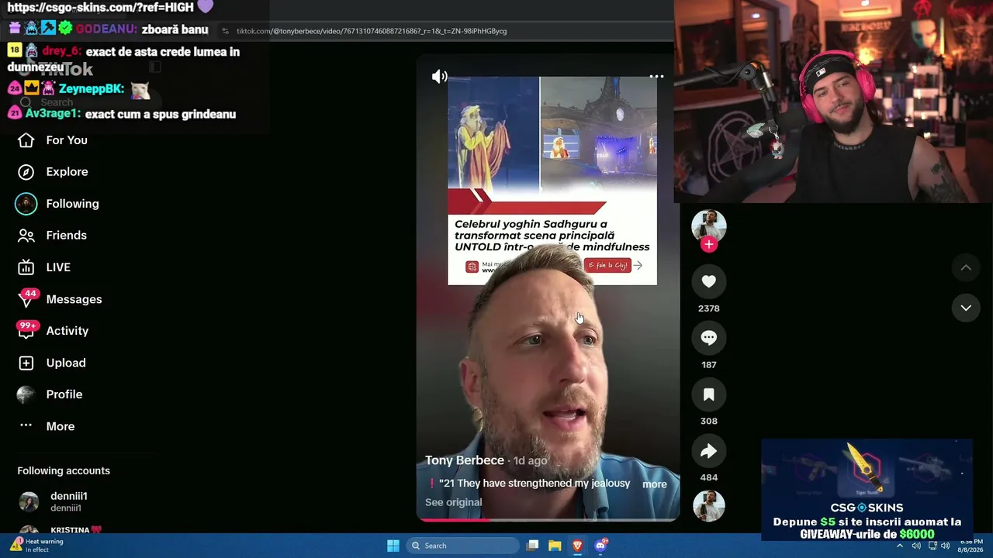Open File Explorer from the taskbar
The height and width of the screenshot is (558, 993).
[x=555, y=546]
